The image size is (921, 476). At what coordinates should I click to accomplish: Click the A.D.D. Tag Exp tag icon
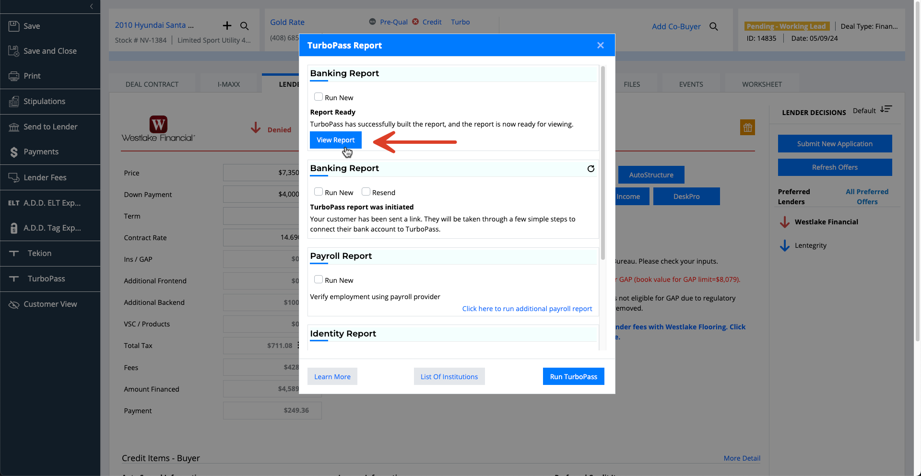coord(14,228)
